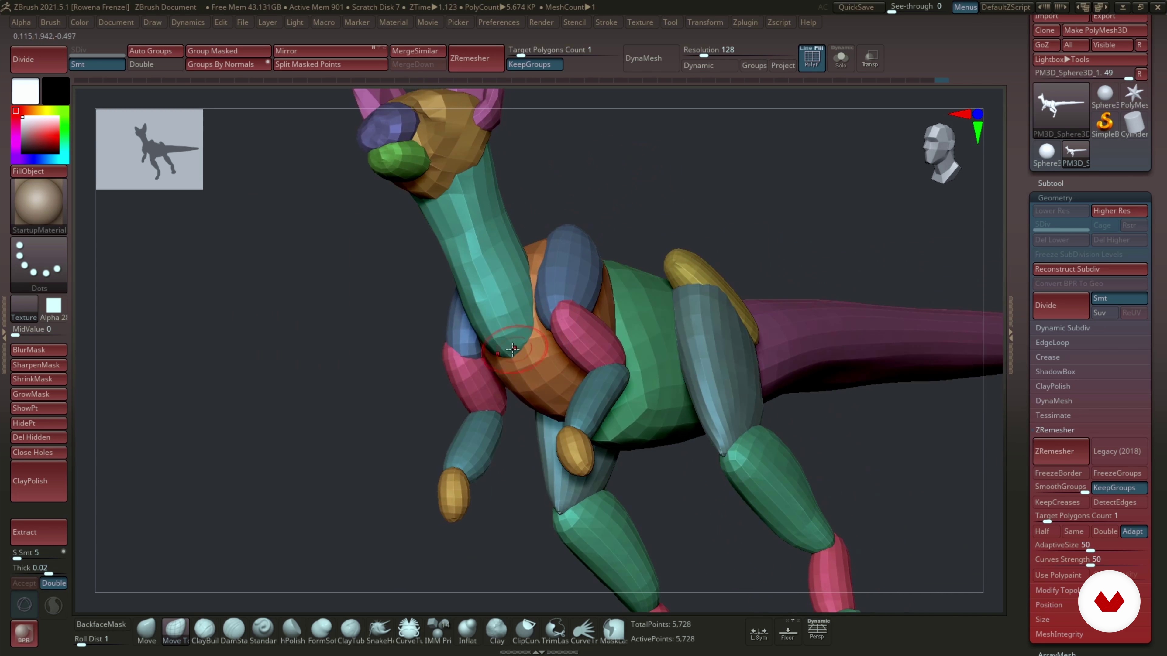Image resolution: width=1167 pixels, height=656 pixels.
Task: Open the Zplugin menu
Action: [745, 22]
